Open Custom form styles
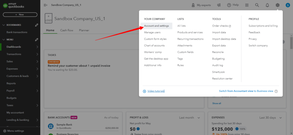Screen dimensions: 293x135 155,39
